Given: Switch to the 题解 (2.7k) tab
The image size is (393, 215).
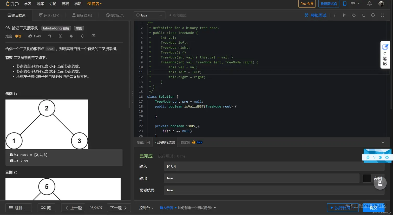Looking at the screenshot, I should (82, 15).
